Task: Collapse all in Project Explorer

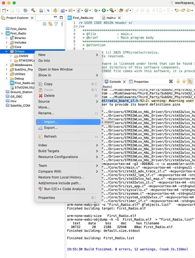Action: click(x=45, y=24)
